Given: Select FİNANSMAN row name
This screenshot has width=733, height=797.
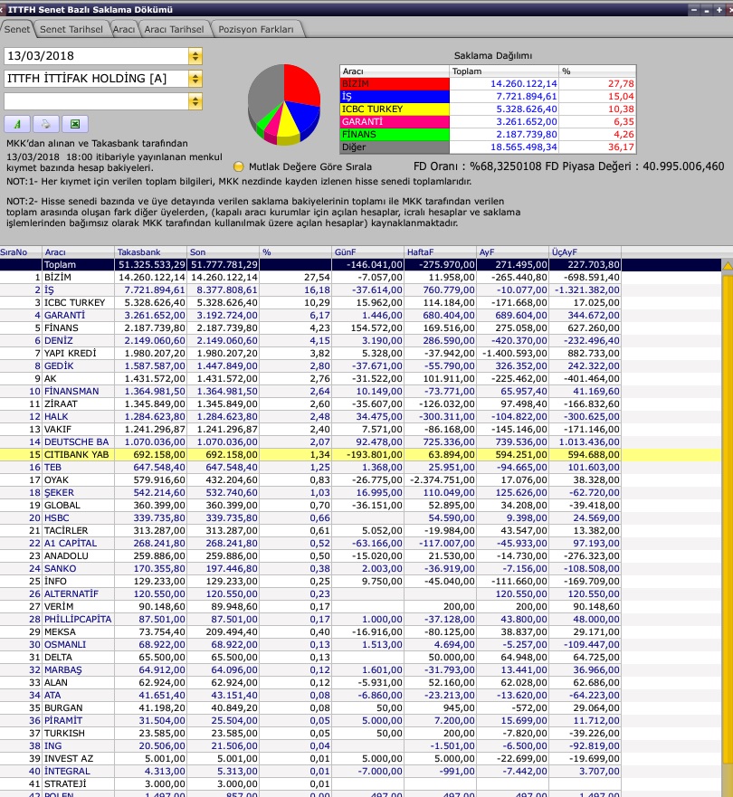Looking at the screenshot, I should (71, 392).
